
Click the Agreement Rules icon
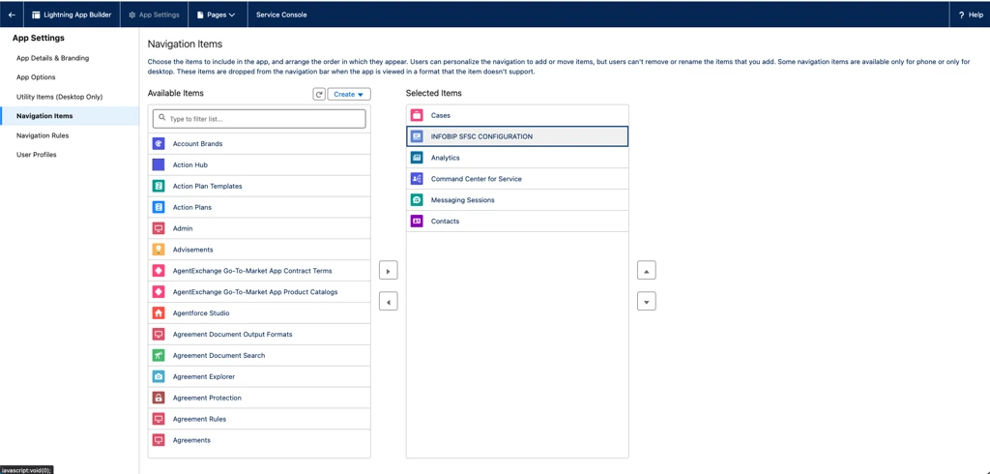tap(159, 419)
